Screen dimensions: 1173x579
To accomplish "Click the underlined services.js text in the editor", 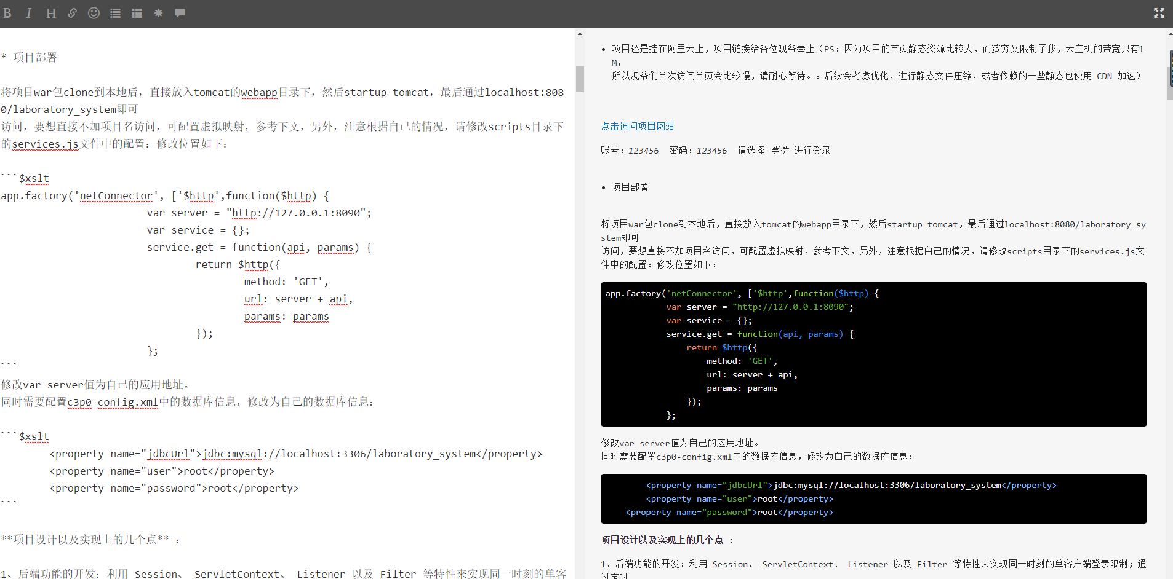I will coord(44,144).
